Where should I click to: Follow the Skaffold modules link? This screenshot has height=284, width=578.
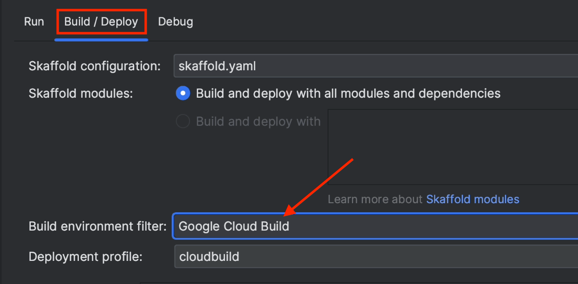472,199
